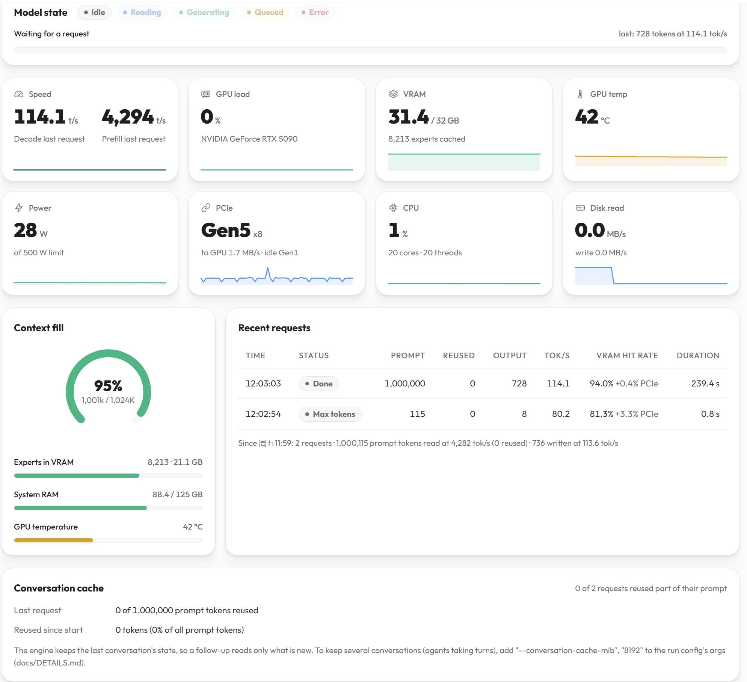Screen dimensions: 747x682
Task: Click the 12:02:54 request time cell
Action: (263, 414)
